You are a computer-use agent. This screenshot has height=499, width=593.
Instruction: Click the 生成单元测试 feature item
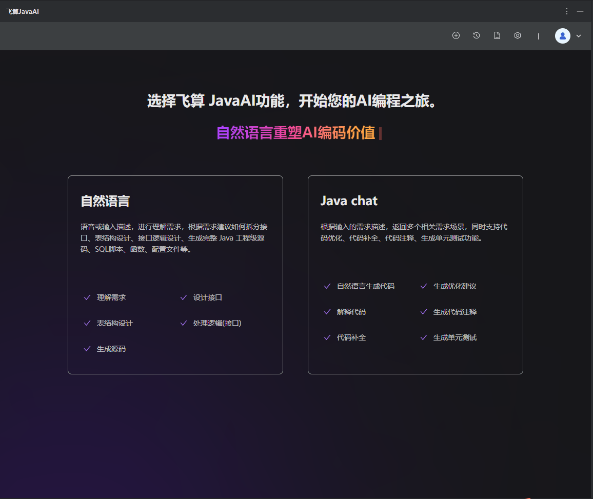click(x=454, y=337)
